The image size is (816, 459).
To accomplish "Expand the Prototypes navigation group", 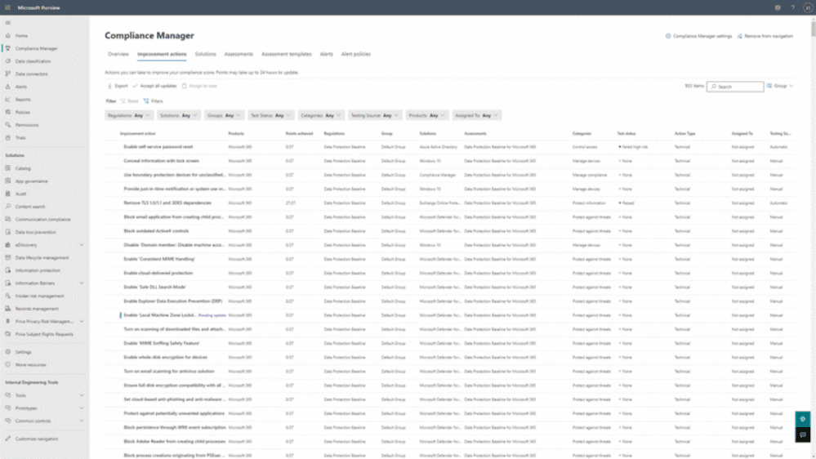I will [x=82, y=408].
